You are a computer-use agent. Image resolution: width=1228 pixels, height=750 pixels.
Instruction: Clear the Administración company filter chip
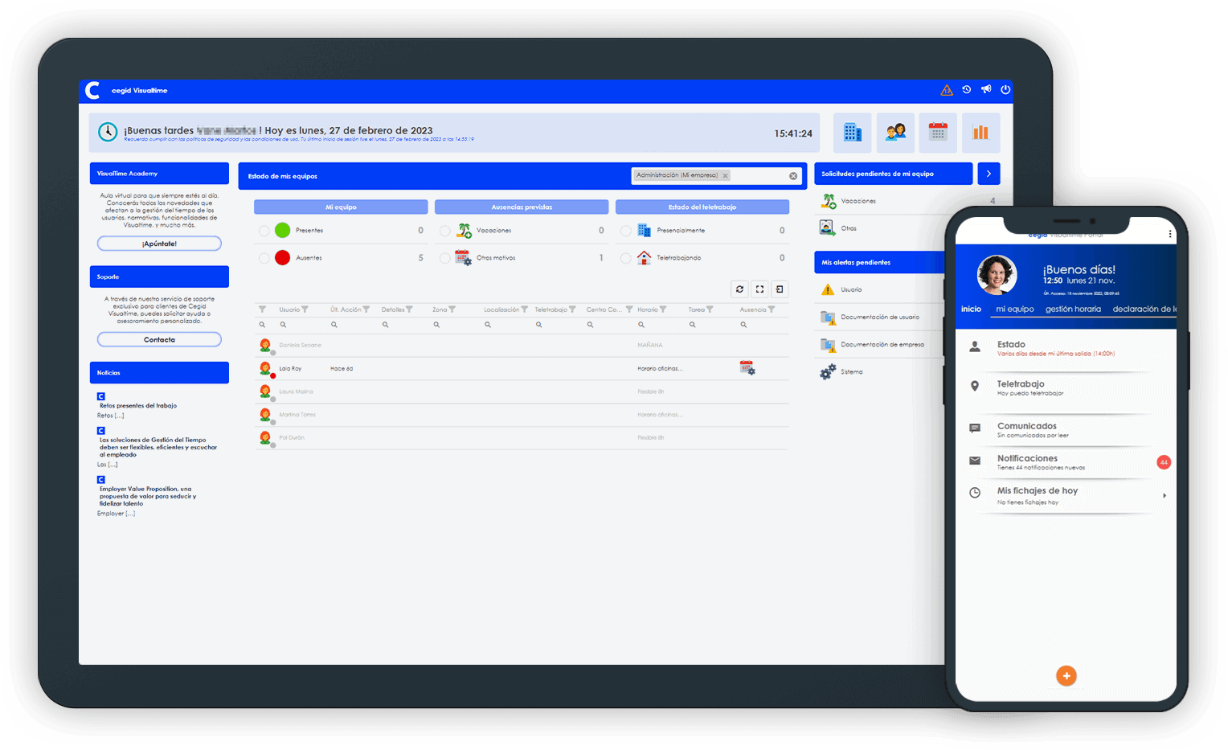pos(725,175)
